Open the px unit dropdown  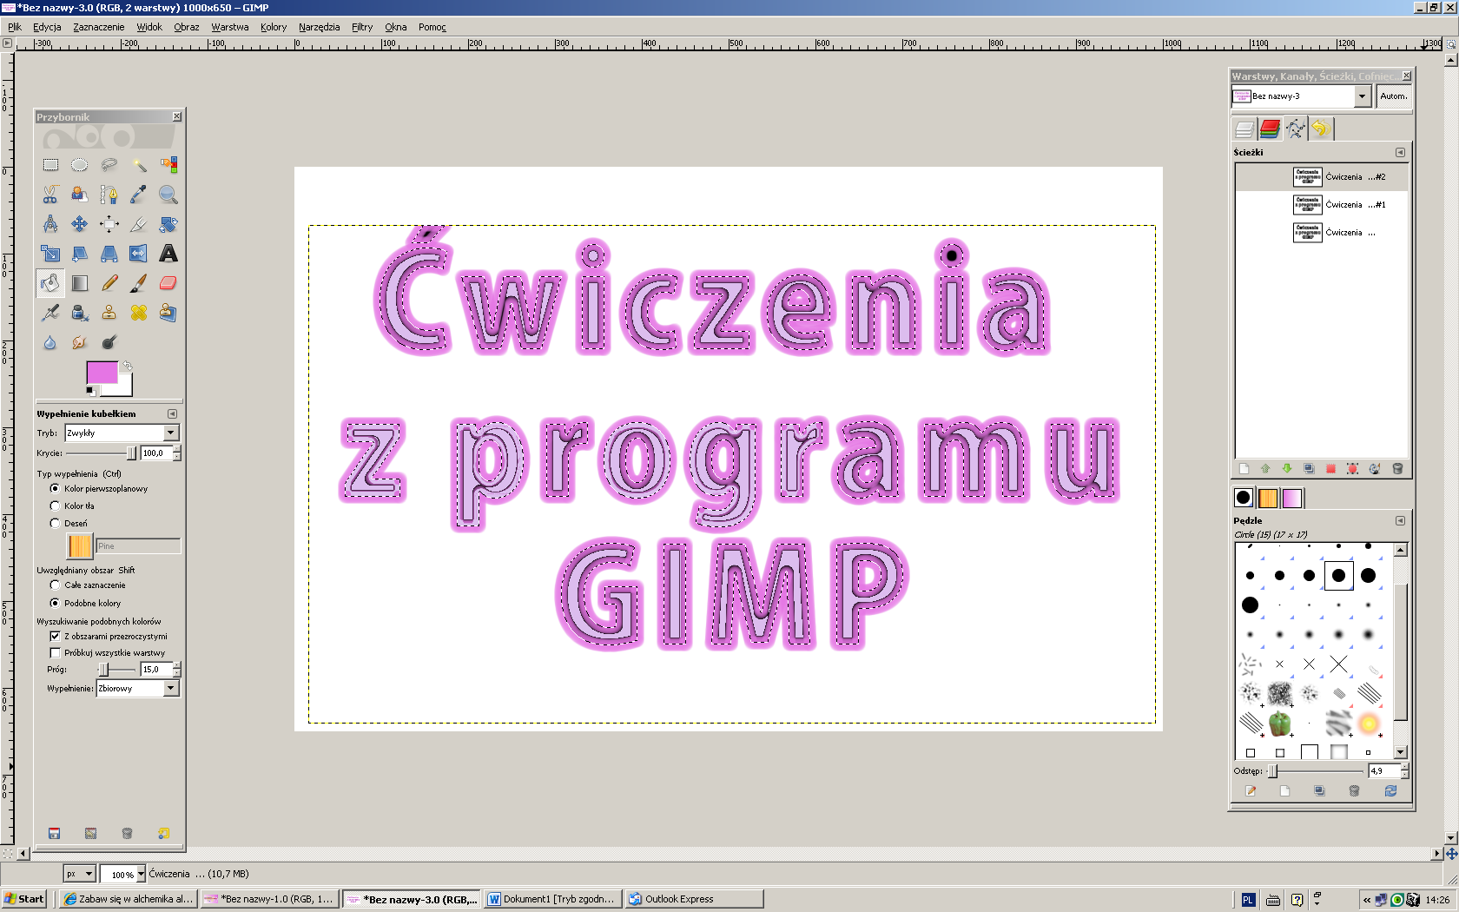tap(79, 874)
